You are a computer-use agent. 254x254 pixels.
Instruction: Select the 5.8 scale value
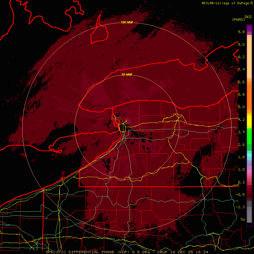coord(241,94)
